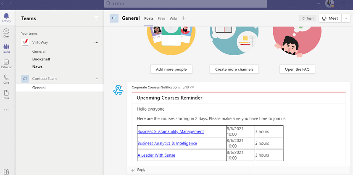Click the Team visibility button

pos(308,18)
